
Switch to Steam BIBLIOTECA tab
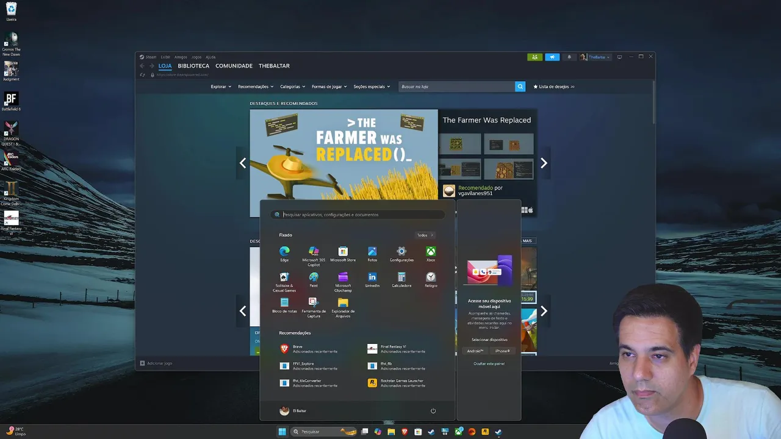tap(193, 66)
